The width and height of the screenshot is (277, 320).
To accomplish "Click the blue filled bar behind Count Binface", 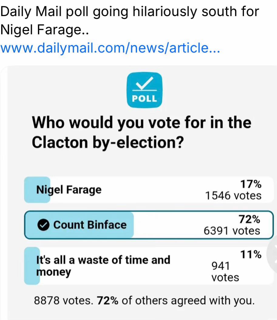I will coord(79,225).
